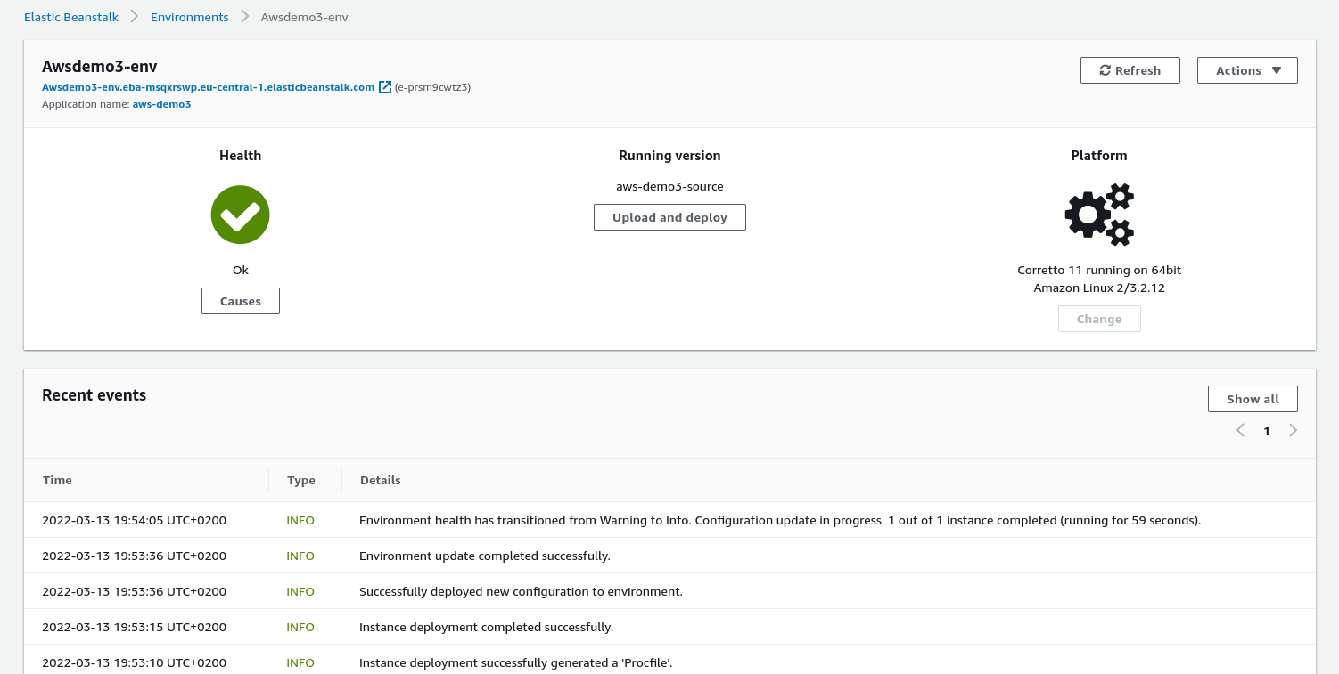Click INFO type in the 19:54:05 row

(x=300, y=520)
